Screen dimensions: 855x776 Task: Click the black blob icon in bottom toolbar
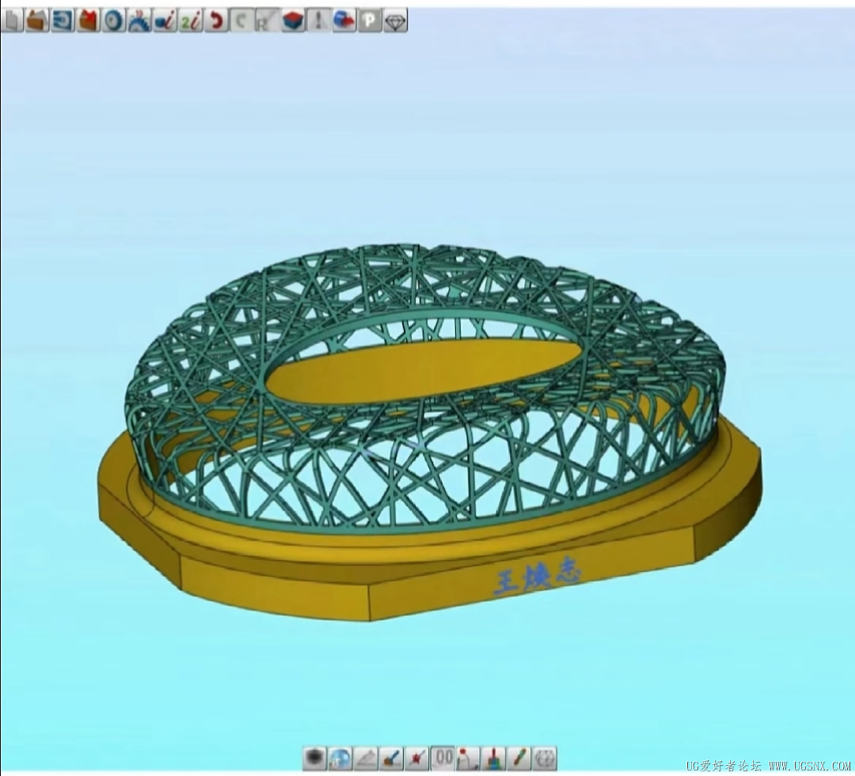(314, 758)
